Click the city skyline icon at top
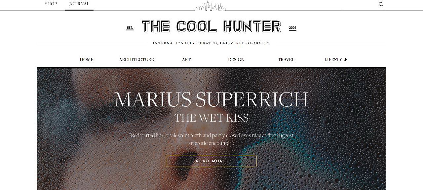Image resolution: width=423 pixels, height=190 pixels. click(x=211, y=6)
